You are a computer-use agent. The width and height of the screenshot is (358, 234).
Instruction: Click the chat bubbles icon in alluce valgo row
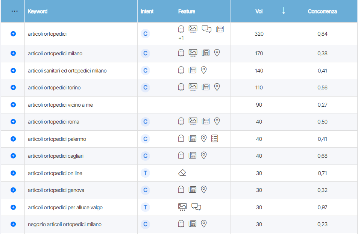coord(196,207)
